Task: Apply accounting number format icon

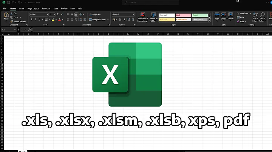Action: [114, 20]
